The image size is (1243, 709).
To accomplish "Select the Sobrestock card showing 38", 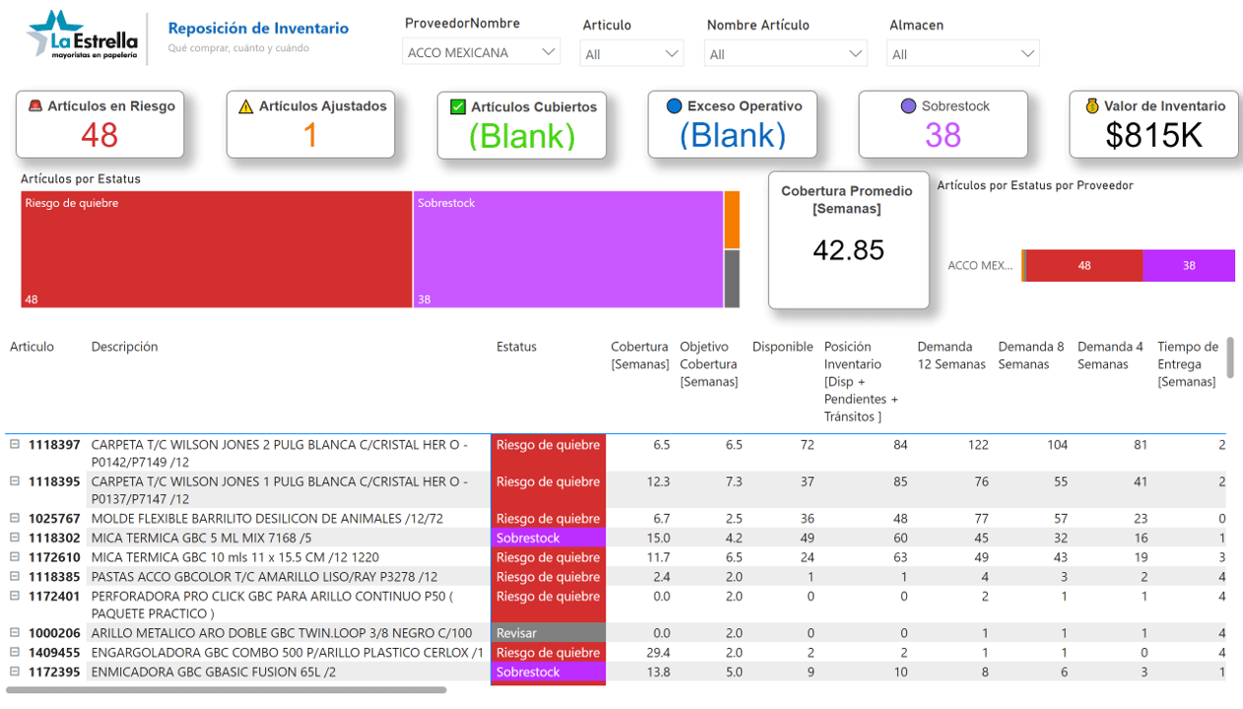I will click(943, 124).
